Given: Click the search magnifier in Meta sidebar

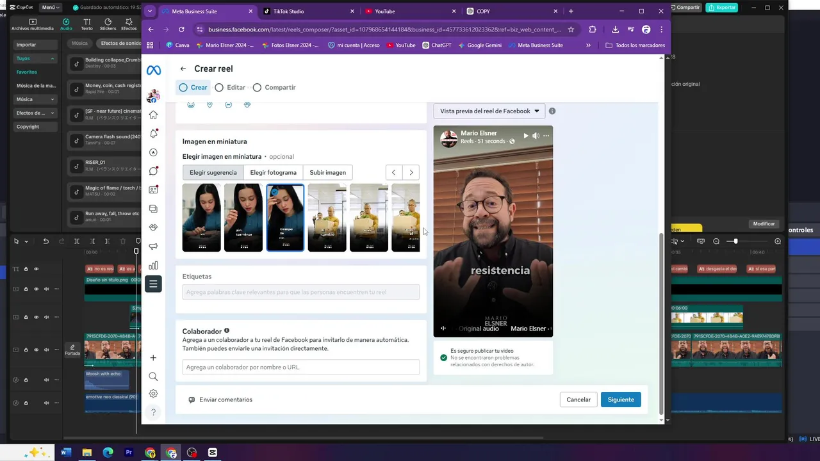Looking at the screenshot, I should tap(153, 376).
